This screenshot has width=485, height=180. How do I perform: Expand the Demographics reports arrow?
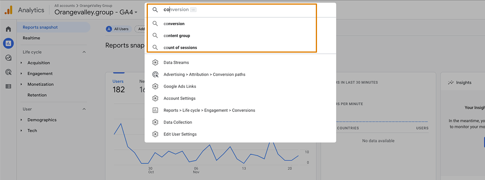pos(21,120)
